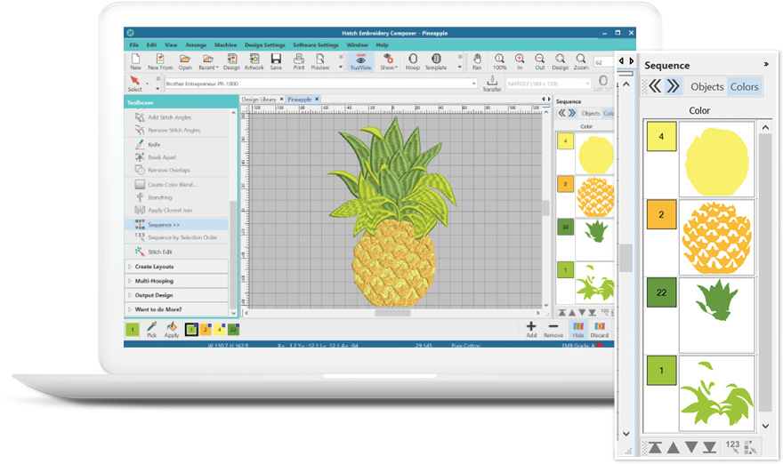
Task: Open the Arrange menu
Action: tap(196, 45)
